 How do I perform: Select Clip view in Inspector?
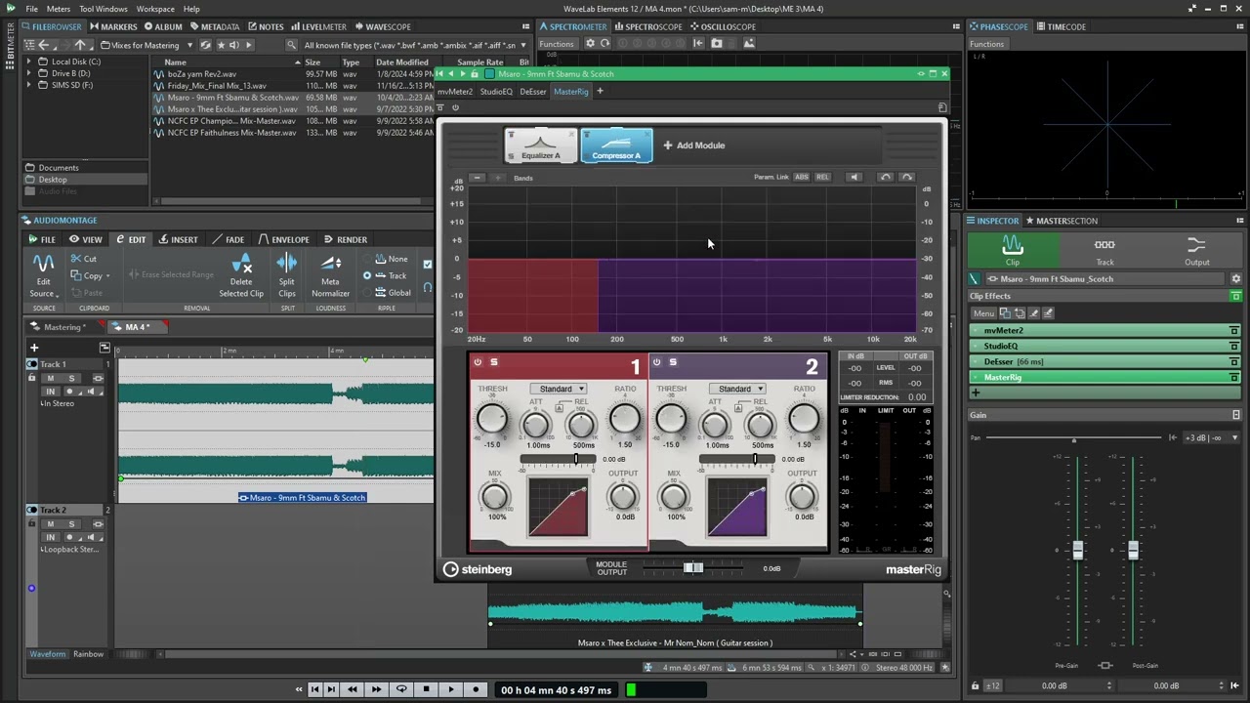click(1013, 250)
